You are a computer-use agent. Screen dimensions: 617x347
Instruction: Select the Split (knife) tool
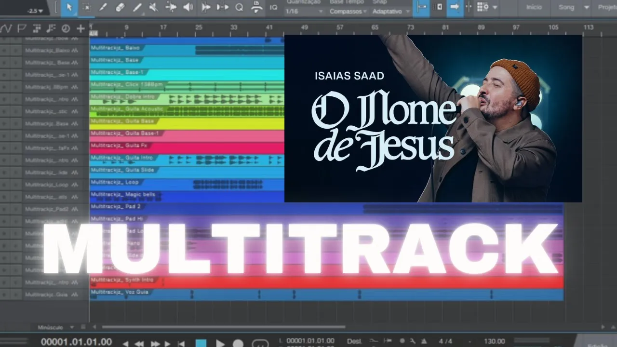(103, 7)
